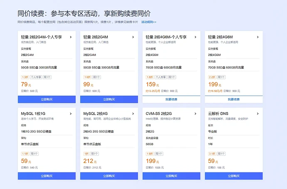Click 1年 duration on the DNS card

pos(210,144)
